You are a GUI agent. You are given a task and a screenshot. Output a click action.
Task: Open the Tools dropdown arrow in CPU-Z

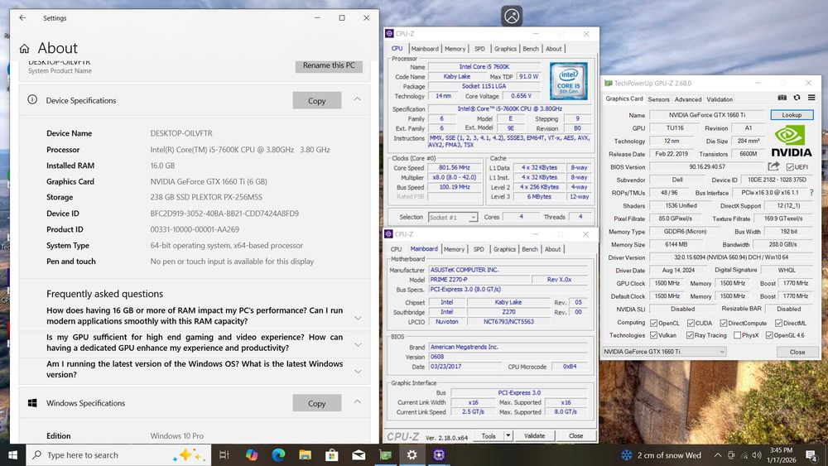508,435
